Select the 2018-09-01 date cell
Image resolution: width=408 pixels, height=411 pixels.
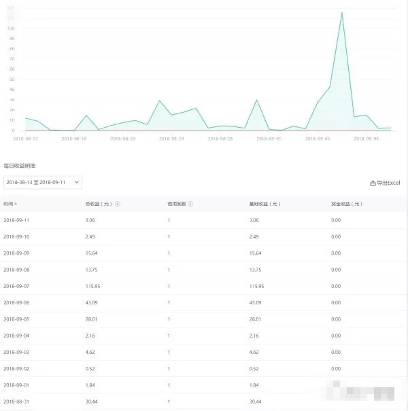coord(16,385)
